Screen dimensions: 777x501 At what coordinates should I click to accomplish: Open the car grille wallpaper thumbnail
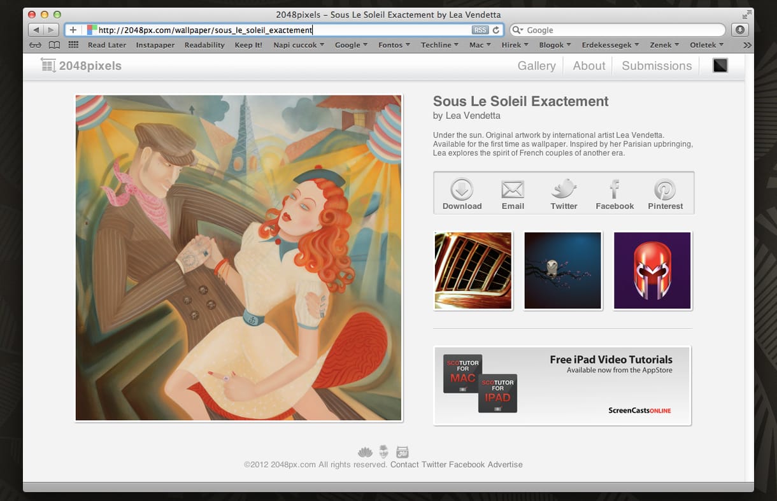(473, 271)
